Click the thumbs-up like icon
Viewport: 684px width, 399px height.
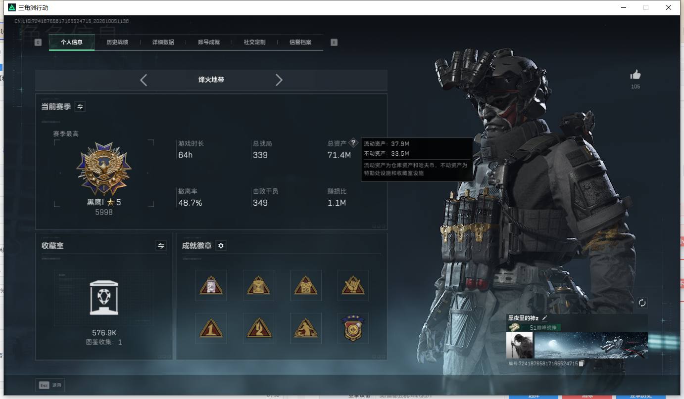(x=635, y=75)
